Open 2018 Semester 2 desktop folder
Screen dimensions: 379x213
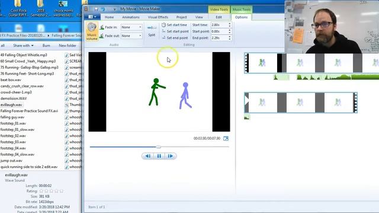point(41,9)
